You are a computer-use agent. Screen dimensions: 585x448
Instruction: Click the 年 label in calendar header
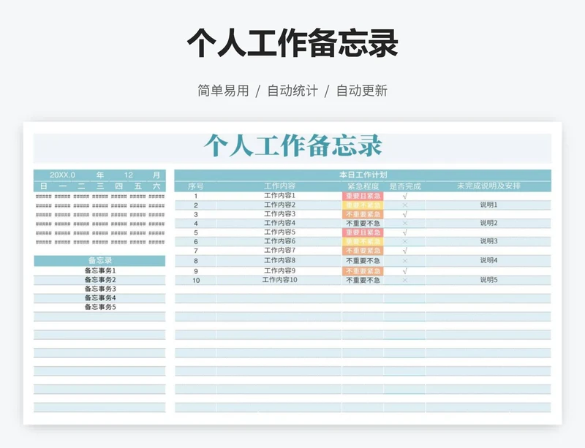click(x=100, y=175)
